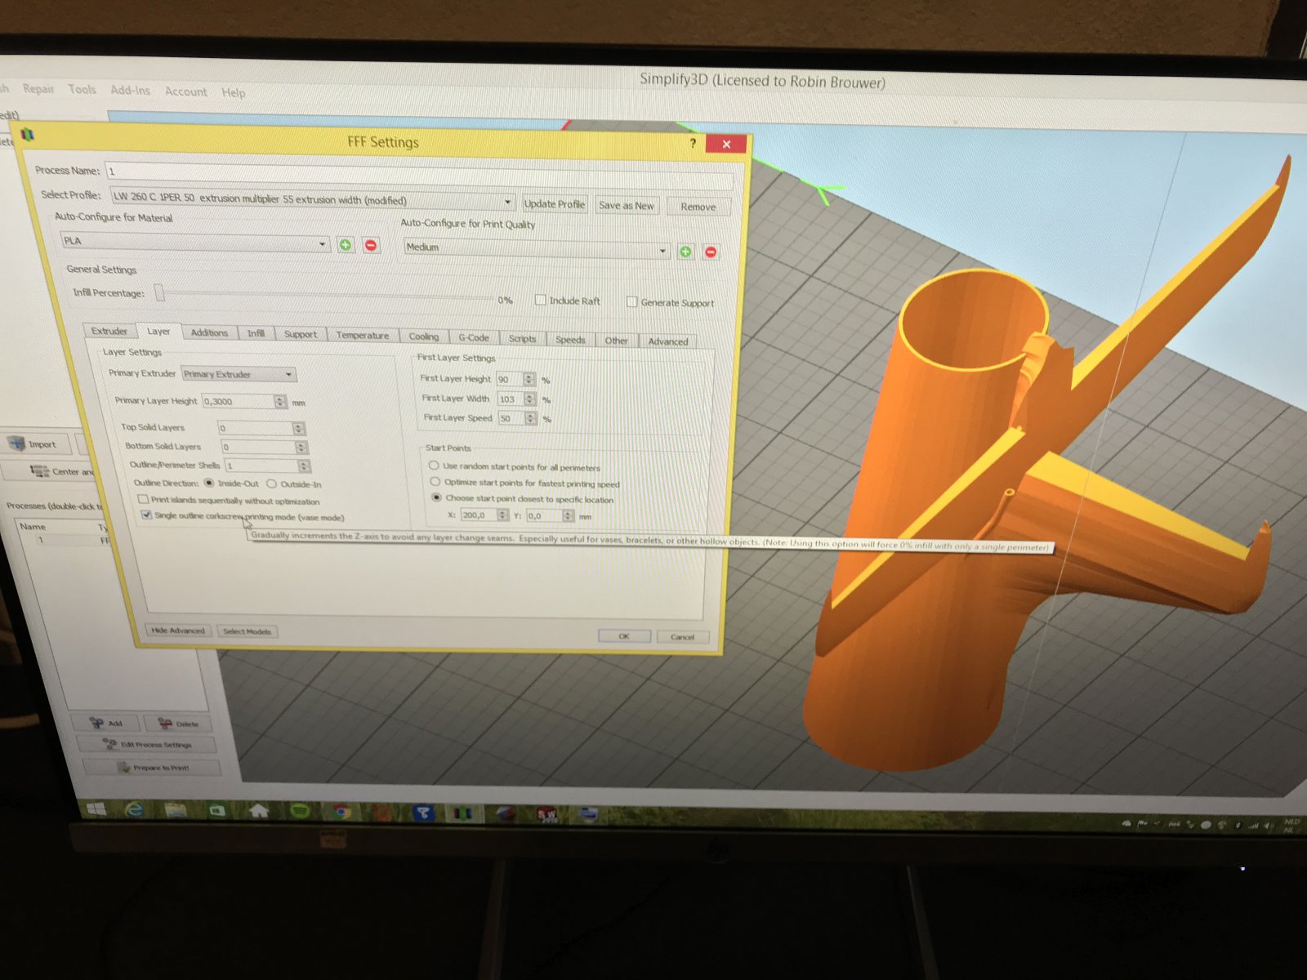Enable the Generate Support checkbox

(x=631, y=301)
